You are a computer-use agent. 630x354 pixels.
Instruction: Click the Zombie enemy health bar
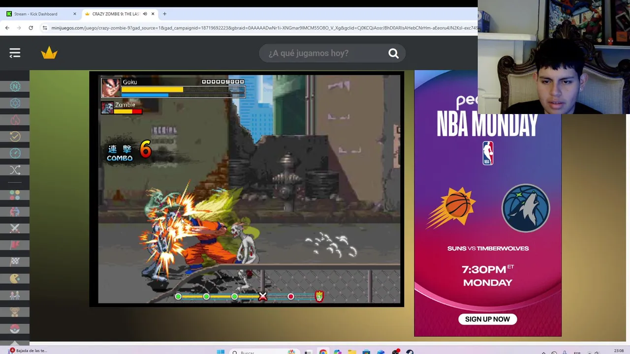(x=128, y=111)
